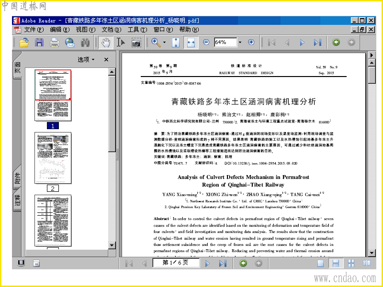Image resolution: width=383 pixels, height=287 pixels.
Task: Switch to Continuous page layout
Action: point(336,263)
